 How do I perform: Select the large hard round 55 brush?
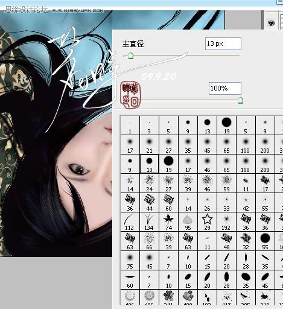[265, 241]
